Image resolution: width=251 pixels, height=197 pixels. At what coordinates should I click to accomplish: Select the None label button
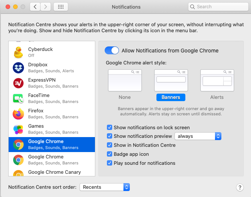(x=125, y=97)
